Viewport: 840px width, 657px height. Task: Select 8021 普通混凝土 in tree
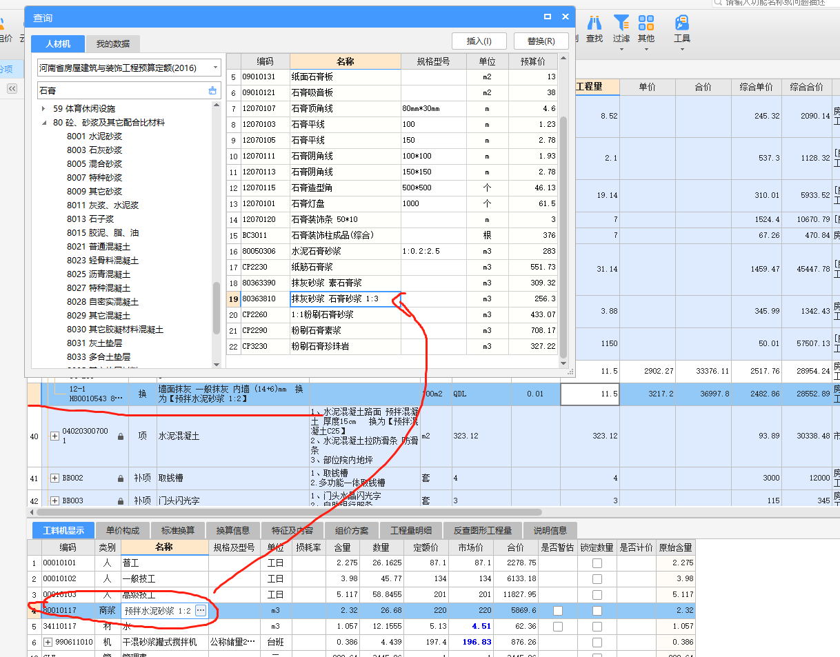(99, 247)
